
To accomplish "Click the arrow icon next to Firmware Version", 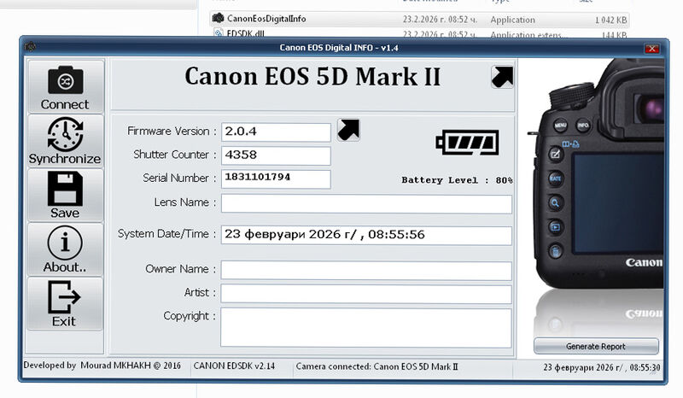I will 348,130.
